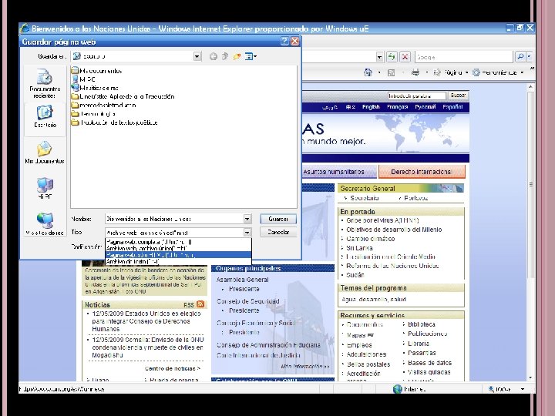555x416 pixels.
Task: Open the Publicaciones link
Action: pyautogui.click(x=427, y=334)
